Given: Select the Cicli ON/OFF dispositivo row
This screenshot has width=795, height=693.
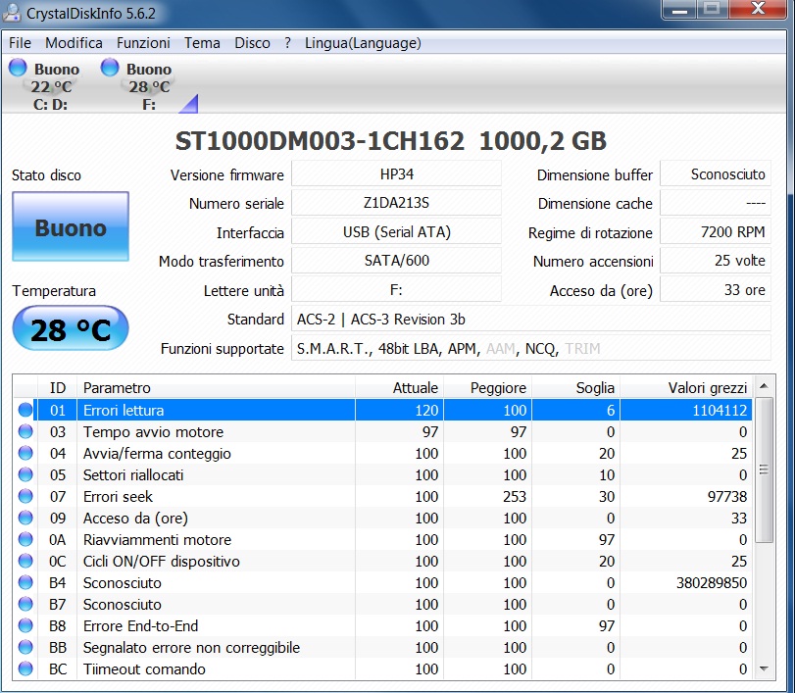Looking at the screenshot, I should pyautogui.click(x=383, y=561).
